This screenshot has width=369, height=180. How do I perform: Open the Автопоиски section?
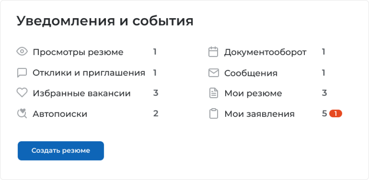pyautogui.click(x=60, y=114)
